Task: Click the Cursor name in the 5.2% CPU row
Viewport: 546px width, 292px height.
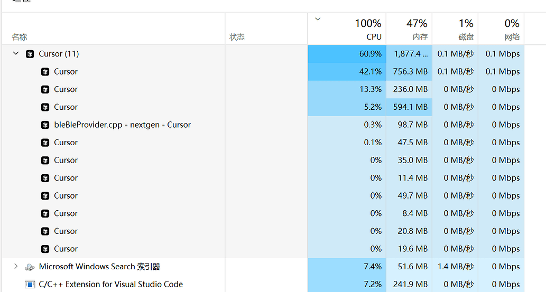Action: pos(66,107)
